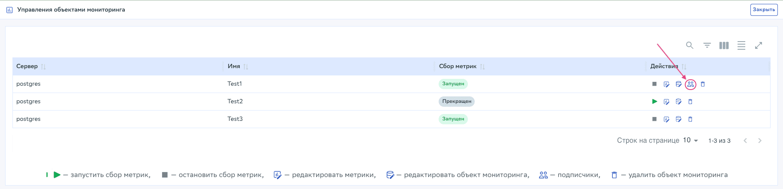The width and height of the screenshot is (783, 189).
Task: Edit monitoring object Test1
Action: click(678, 84)
